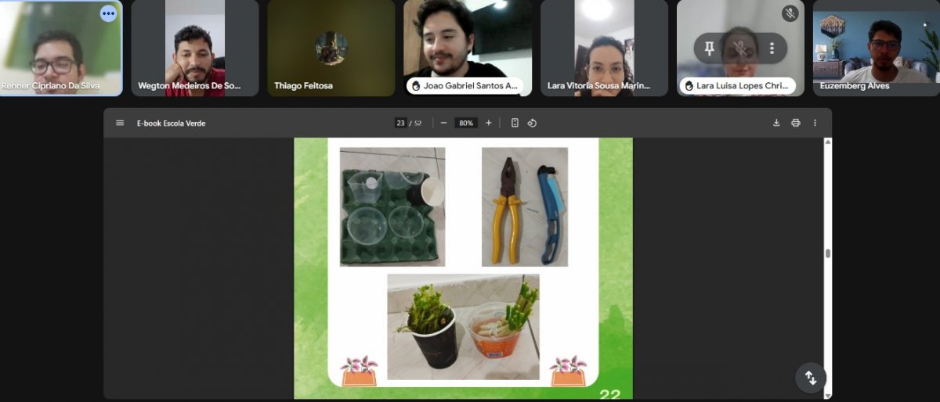Open more options on Lara Luisa's tile
Image resolution: width=940 pixels, height=402 pixels.
tap(772, 48)
